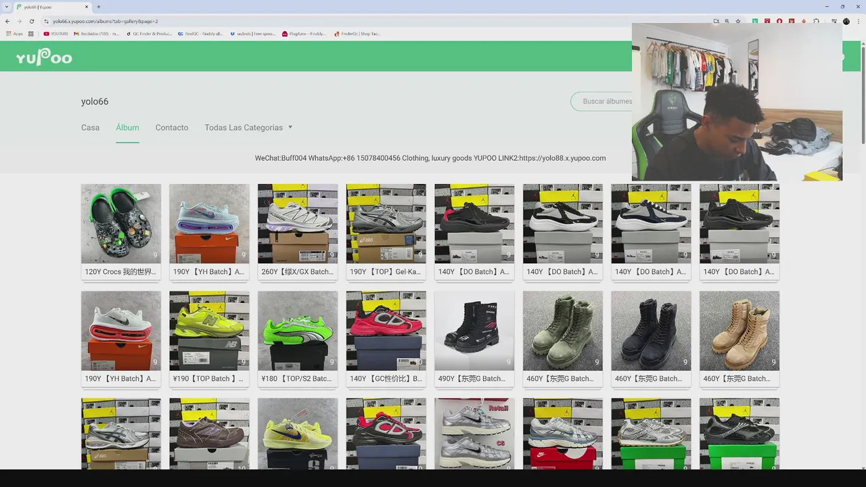Screen dimensions: 866x487
Task: Open the Apps shortcut in bookmarks bar
Action: click(x=14, y=33)
